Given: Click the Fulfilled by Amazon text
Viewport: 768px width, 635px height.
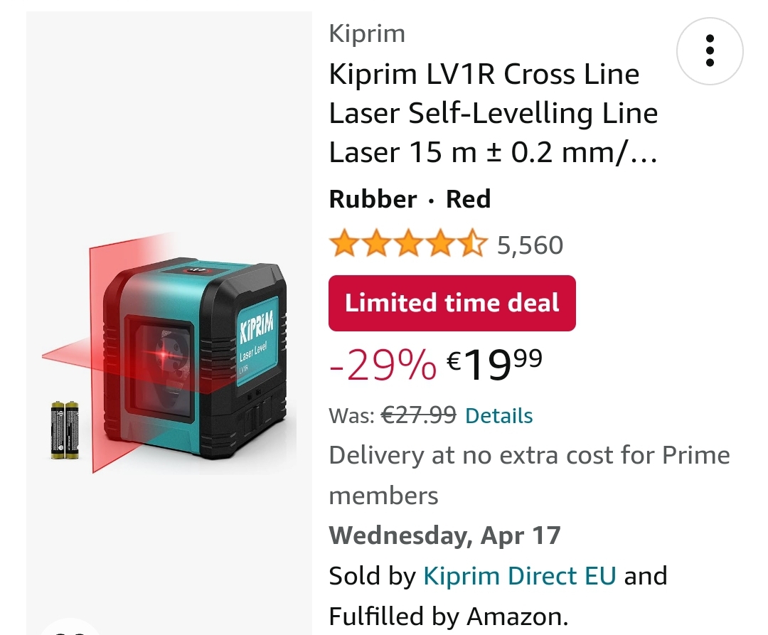Looking at the screenshot, I should point(448,616).
